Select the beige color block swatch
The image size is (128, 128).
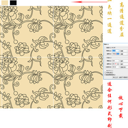(5, 3)
